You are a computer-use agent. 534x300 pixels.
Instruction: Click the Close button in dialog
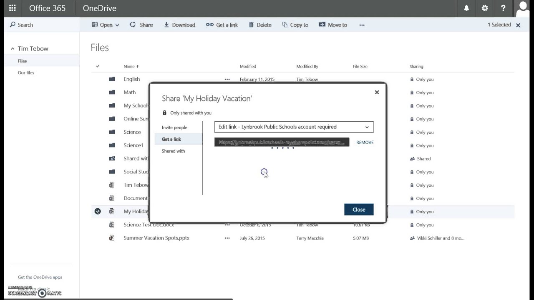tap(359, 210)
